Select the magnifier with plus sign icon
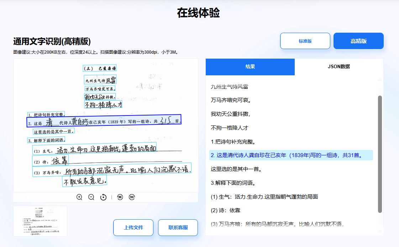Screen dimensions: 399x247 pos(79,197)
